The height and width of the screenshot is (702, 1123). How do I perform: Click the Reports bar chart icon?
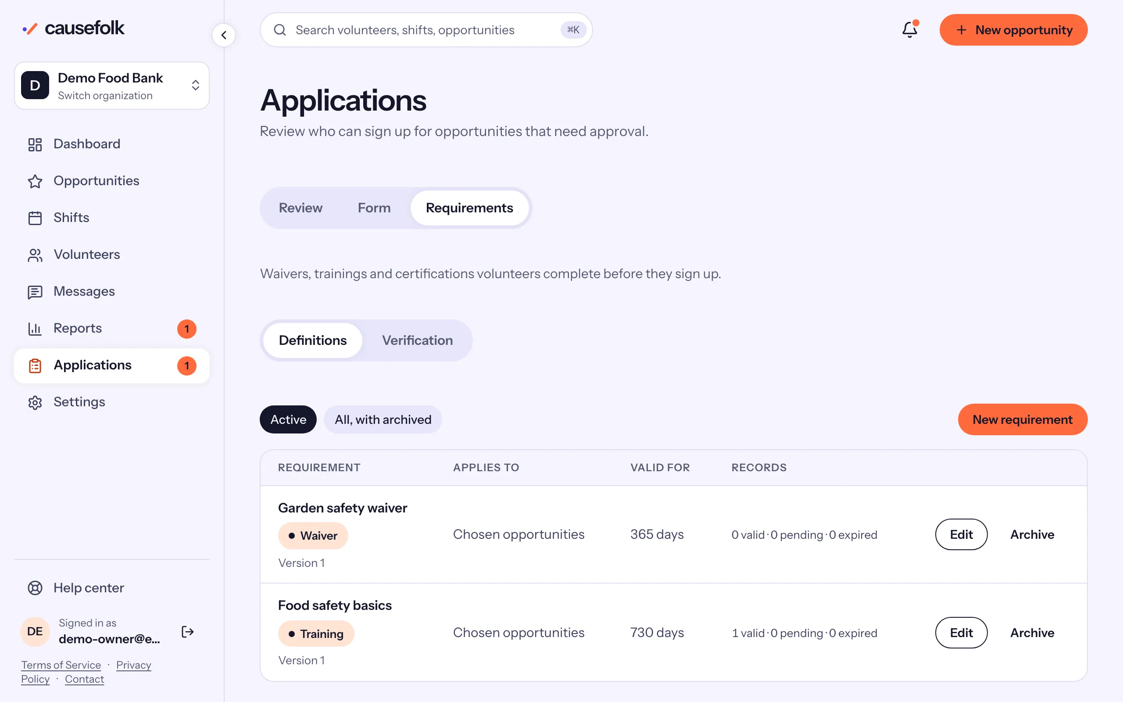point(35,329)
